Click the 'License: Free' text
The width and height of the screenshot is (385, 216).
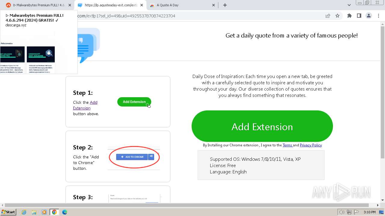223,165
